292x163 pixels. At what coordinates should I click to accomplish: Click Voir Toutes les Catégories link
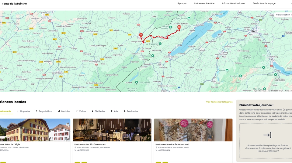219,102
